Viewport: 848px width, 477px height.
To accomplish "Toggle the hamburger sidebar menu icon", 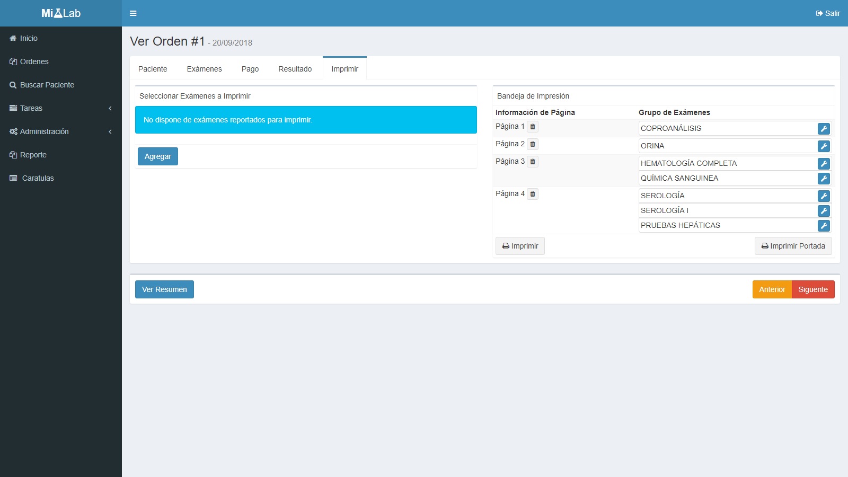I will [x=133, y=13].
